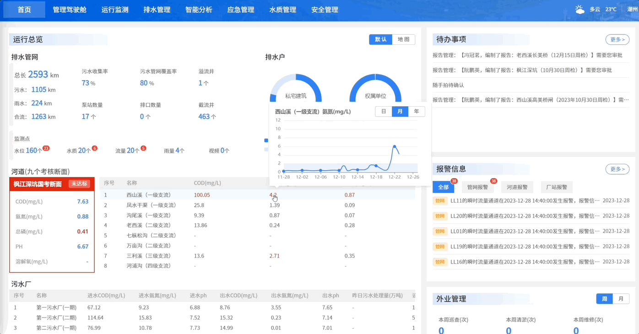Click 管网 tag on LL11 alarm

tap(440, 200)
